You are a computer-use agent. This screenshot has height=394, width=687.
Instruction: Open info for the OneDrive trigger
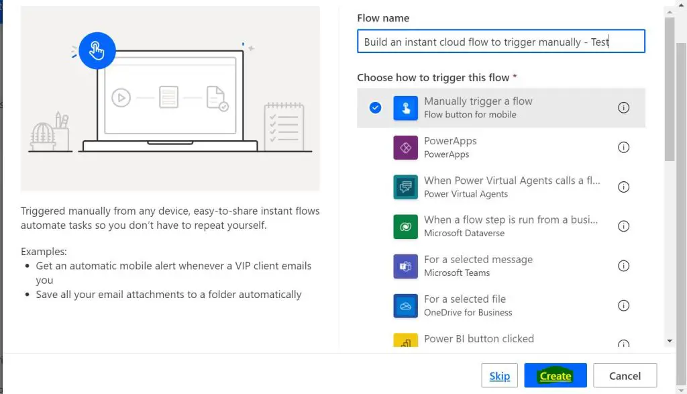click(623, 305)
